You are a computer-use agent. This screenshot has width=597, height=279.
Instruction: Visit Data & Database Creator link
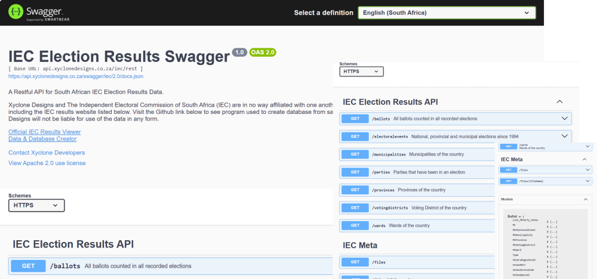pos(42,139)
